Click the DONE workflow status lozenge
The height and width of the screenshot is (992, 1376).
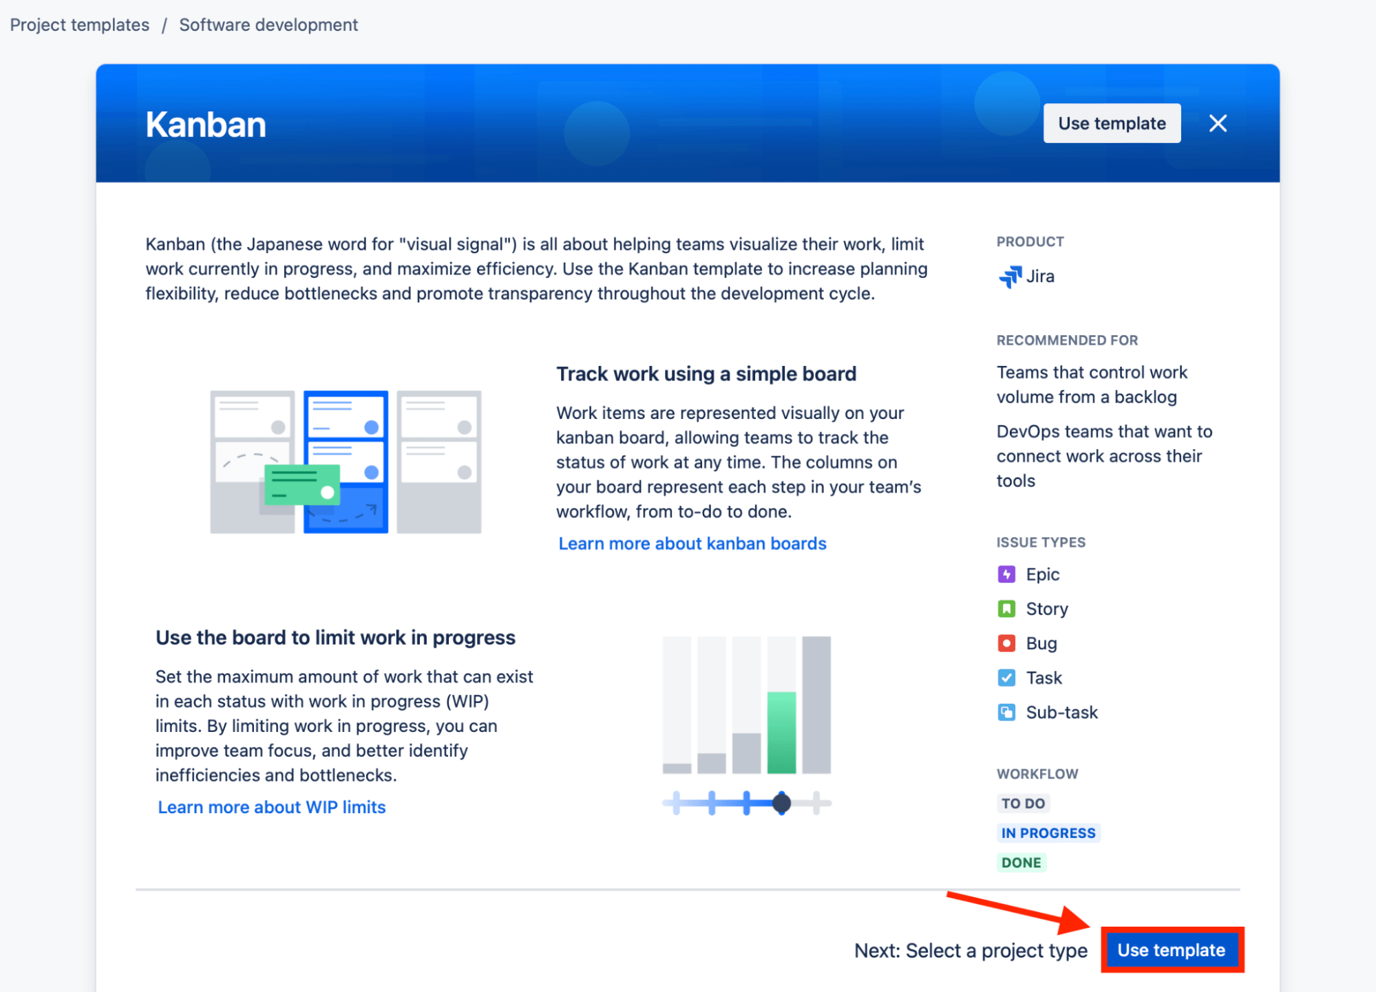(x=1022, y=862)
